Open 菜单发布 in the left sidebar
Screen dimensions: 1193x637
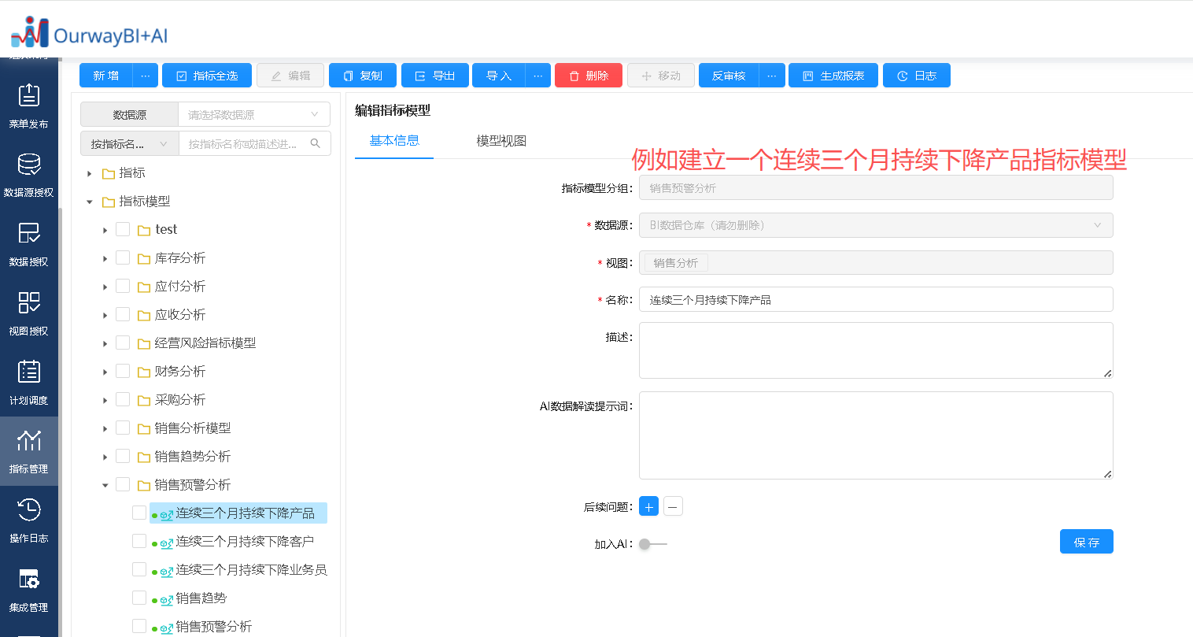(29, 106)
